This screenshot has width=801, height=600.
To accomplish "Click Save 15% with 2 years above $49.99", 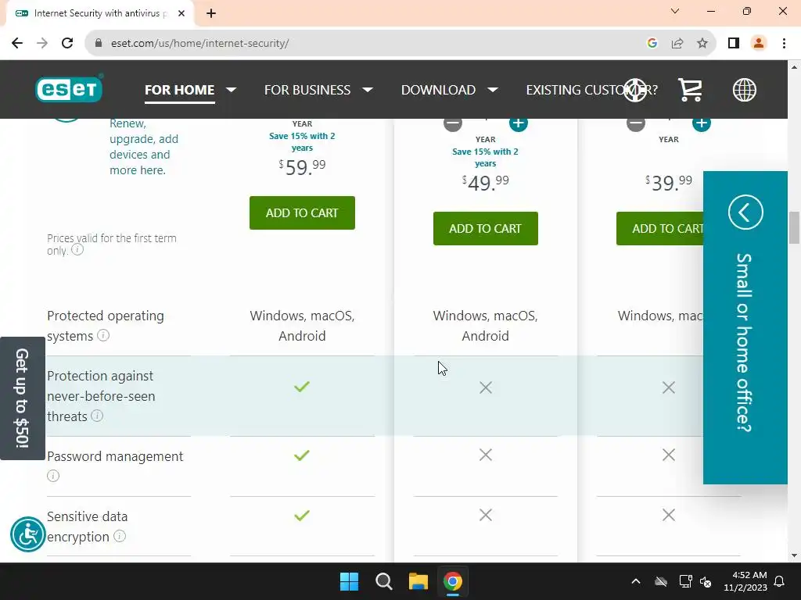I will 485,158.
